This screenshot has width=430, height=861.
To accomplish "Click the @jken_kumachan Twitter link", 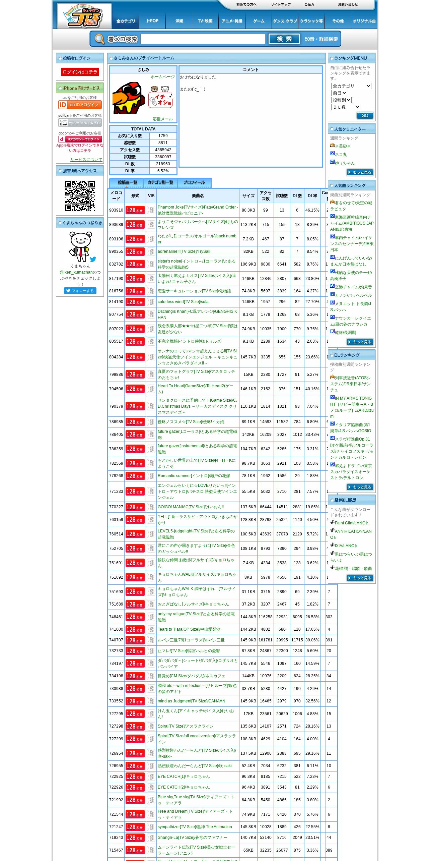I will pyautogui.click(x=76, y=272).
